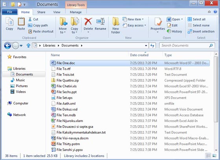Switch to details view in status bar

pos(209,156)
